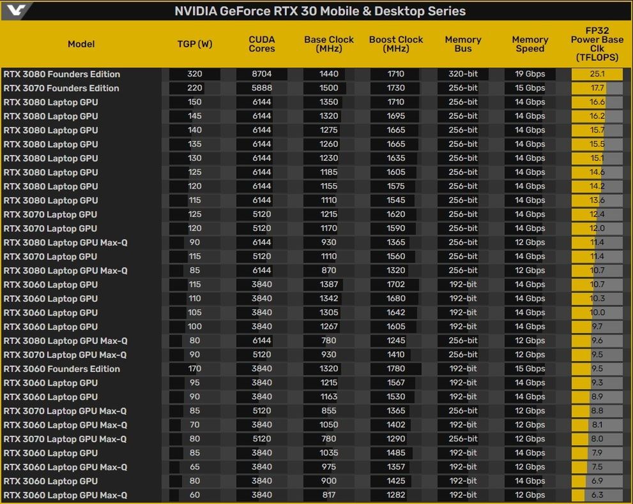This screenshot has width=633, height=504.
Task: Click the 1260 base clock cell
Action: [x=328, y=144]
